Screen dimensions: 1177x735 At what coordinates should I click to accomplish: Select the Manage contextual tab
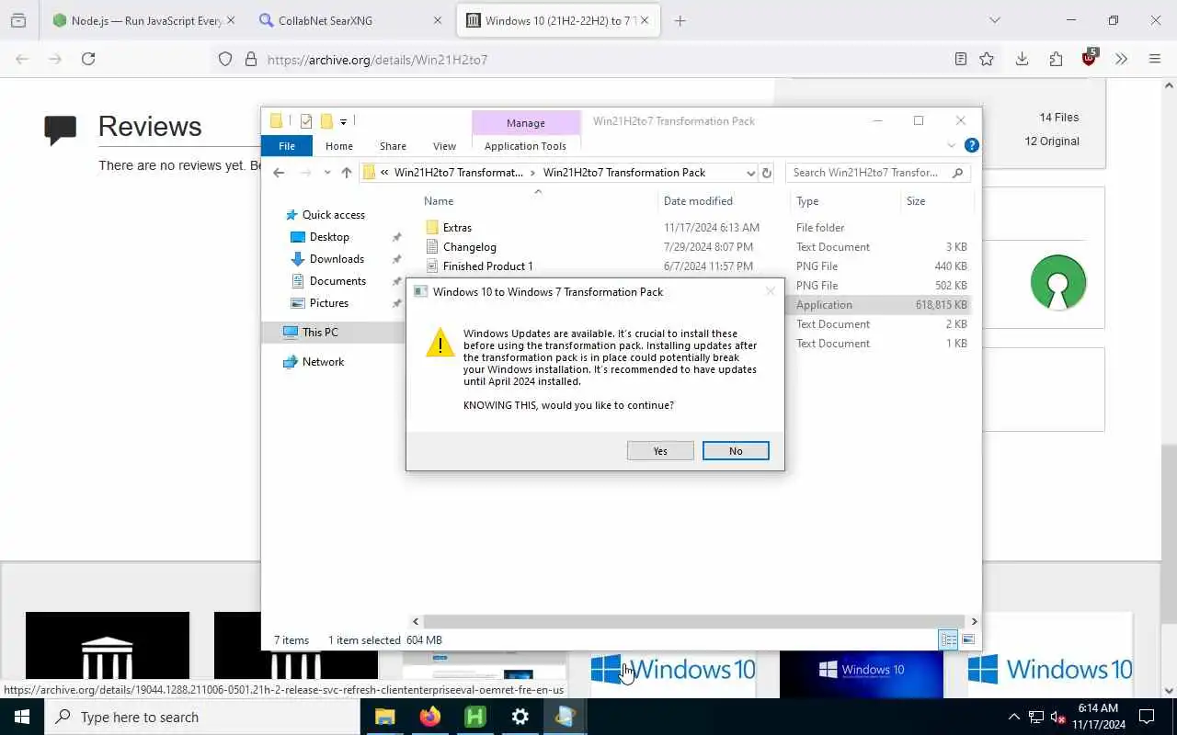click(x=526, y=123)
